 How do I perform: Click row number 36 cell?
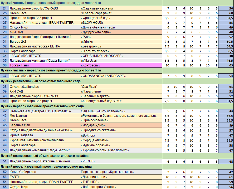[x=4, y=65]
